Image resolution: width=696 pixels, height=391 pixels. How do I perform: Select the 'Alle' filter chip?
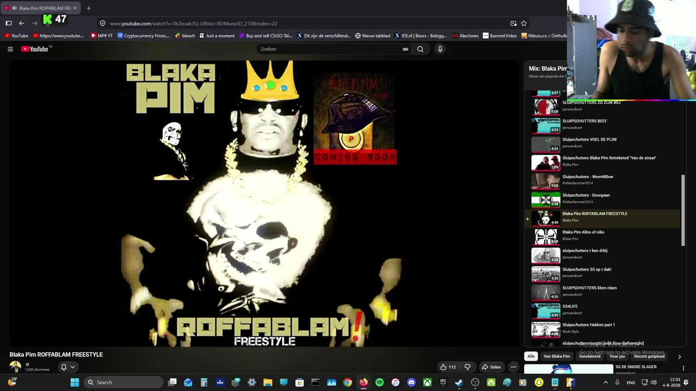[531, 356]
